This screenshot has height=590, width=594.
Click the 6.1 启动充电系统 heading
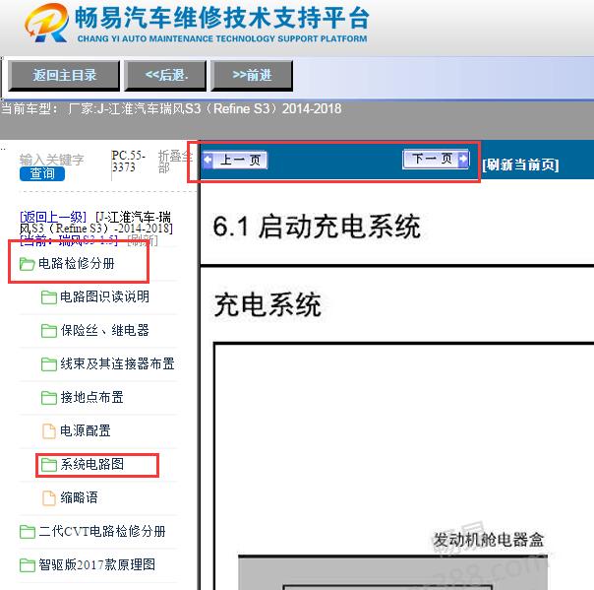click(317, 227)
